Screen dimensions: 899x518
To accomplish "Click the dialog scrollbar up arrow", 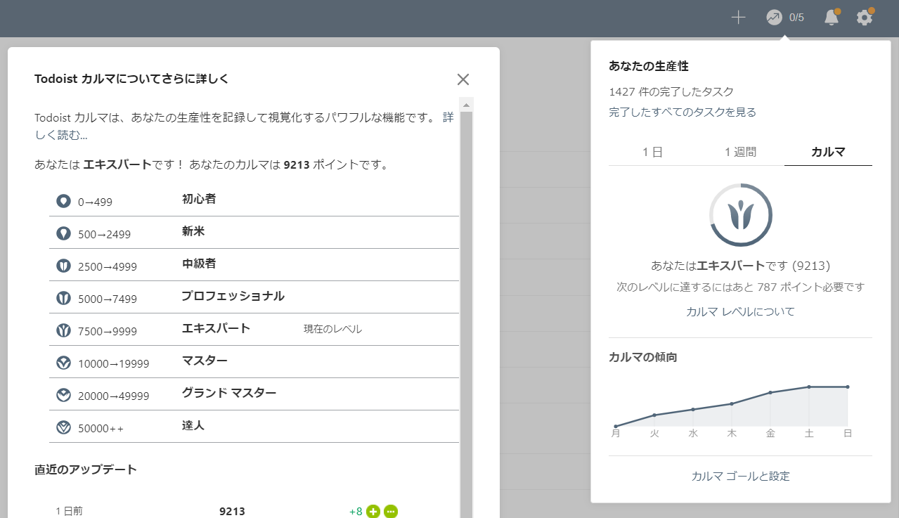I will (467, 105).
